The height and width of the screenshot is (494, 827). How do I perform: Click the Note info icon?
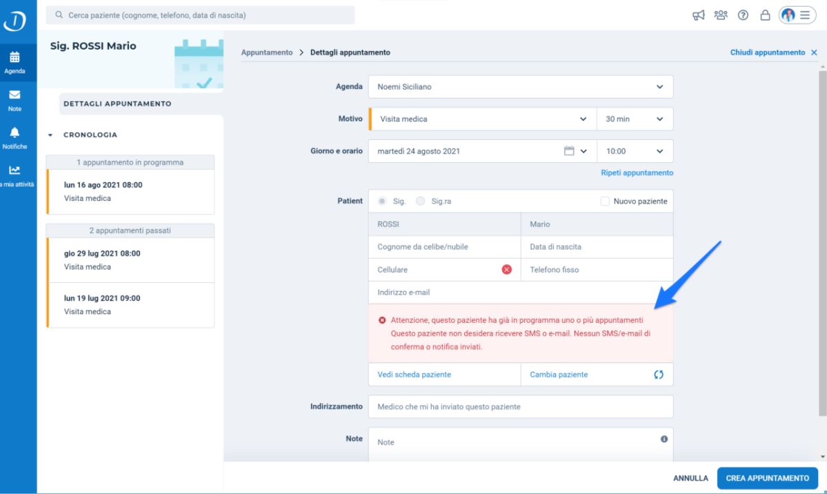pos(664,439)
